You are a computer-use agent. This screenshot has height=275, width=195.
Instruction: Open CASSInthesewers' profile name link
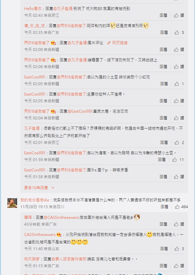(x=40, y=234)
